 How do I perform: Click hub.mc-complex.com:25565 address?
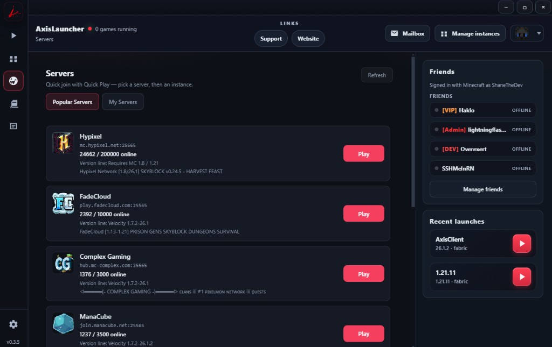pos(113,265)
